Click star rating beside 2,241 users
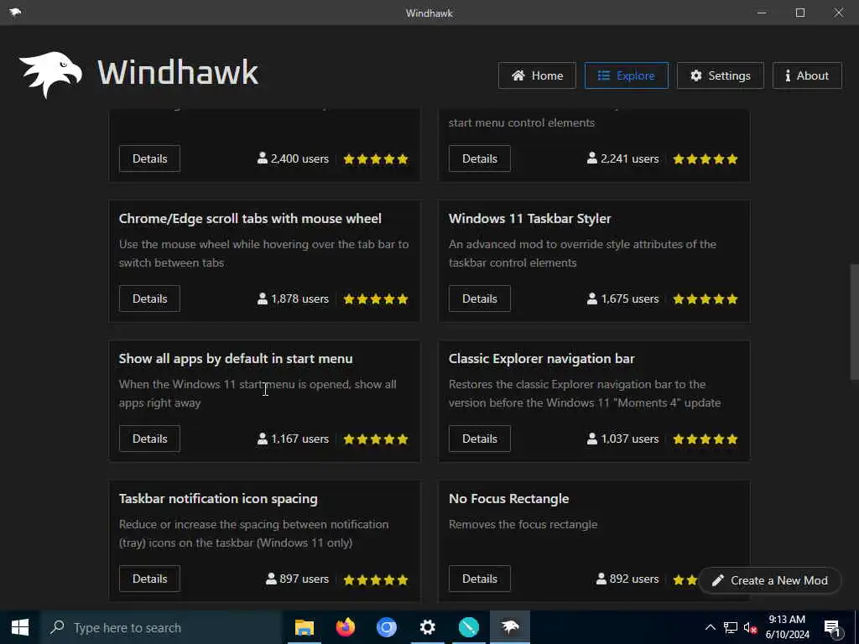 point(705,159)
